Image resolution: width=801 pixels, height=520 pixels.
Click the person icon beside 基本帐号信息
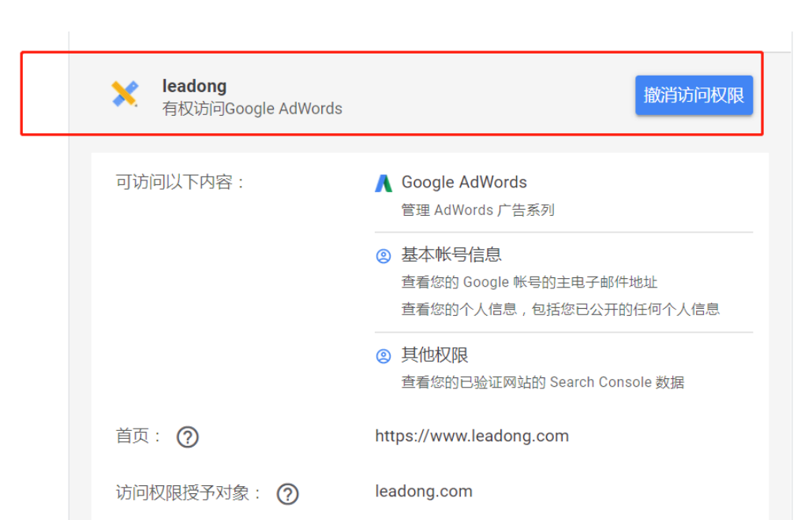[384, 255]
